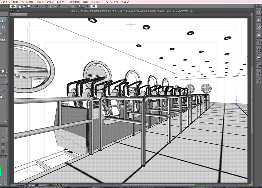The height and width of the screenshot is (188, 262).
Task: Toggle Snap to Ruler
Action: pyautogui.click(x=78, y=6)
